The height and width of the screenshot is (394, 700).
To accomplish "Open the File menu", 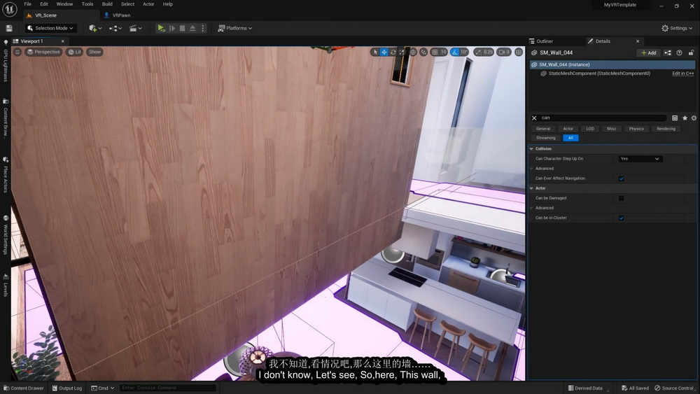I will click(x=28, y=4).
